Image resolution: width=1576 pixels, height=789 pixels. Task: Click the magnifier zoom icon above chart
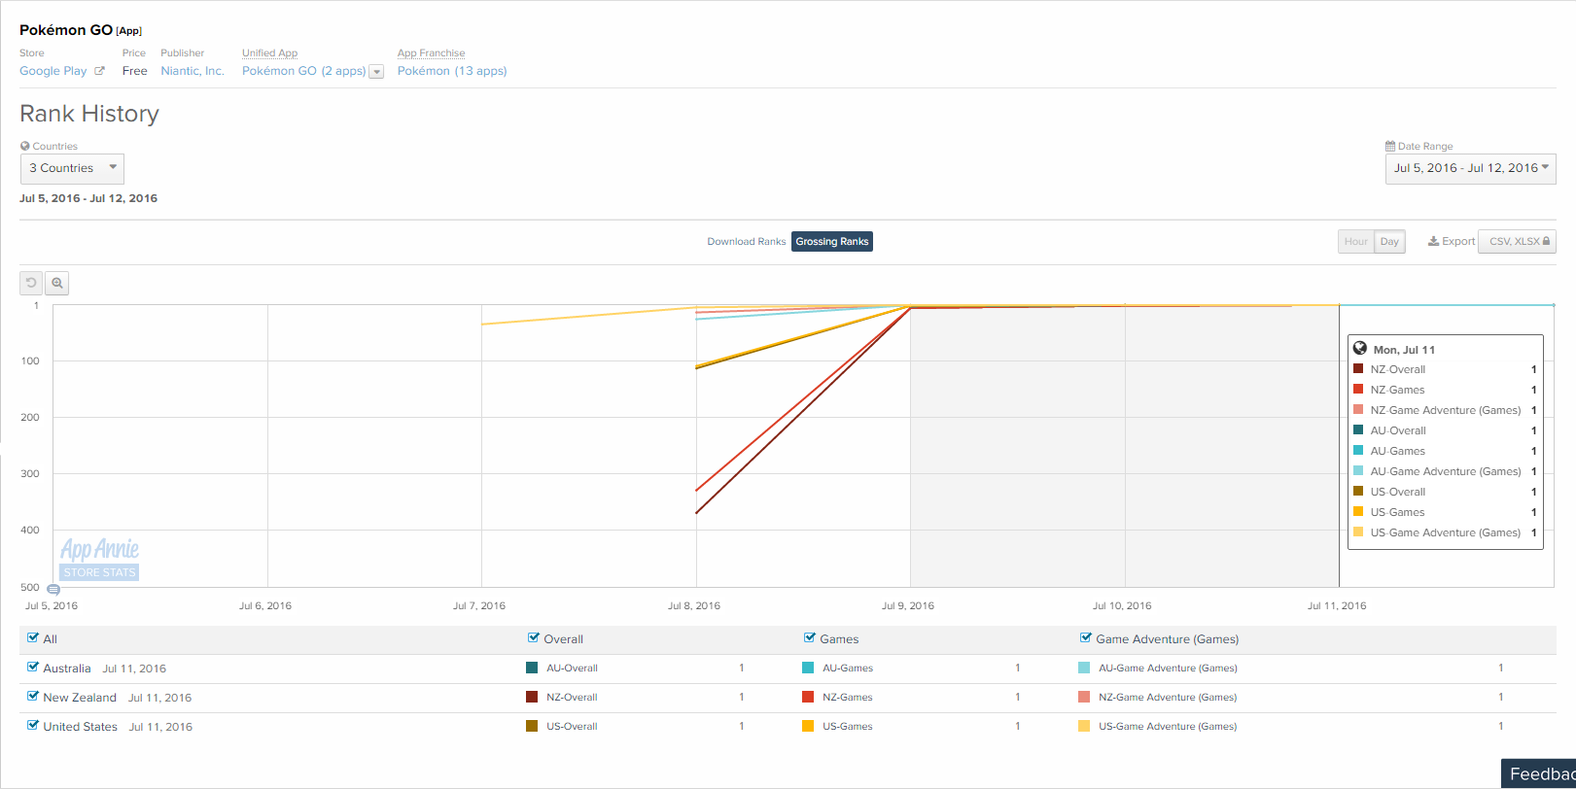coord(57,283)
